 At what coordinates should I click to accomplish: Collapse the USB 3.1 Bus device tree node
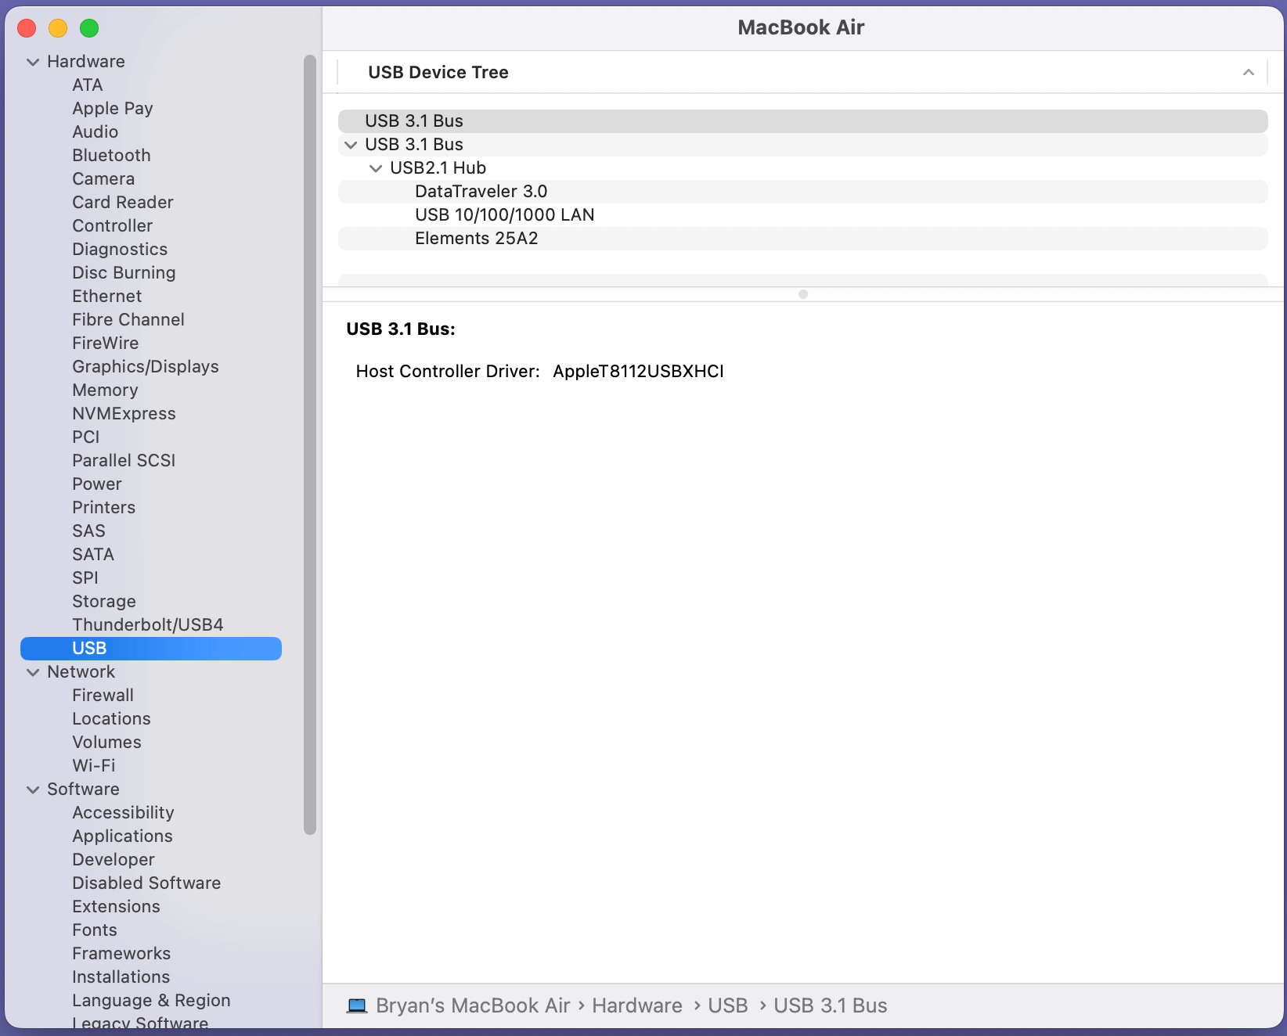pos(351,145)
